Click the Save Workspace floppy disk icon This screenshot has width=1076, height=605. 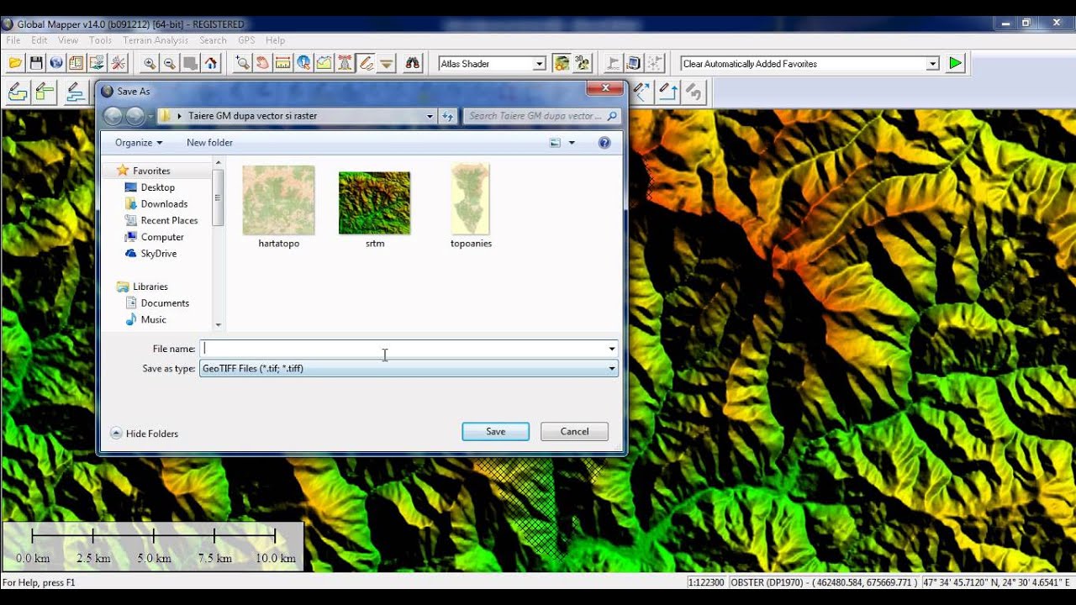pos(36,63)
